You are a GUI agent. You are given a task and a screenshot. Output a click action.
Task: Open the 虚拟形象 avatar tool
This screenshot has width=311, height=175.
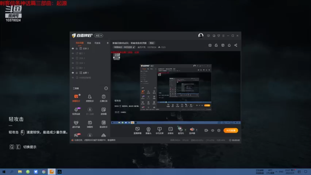76,124
